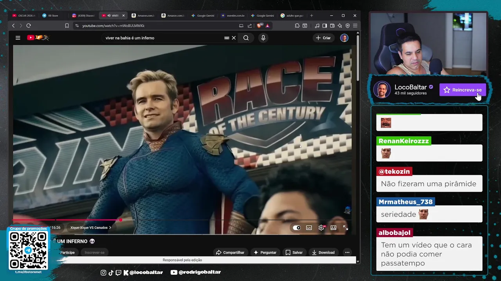Open browser extensions puzzle icon
Image resolution: width=501 pixels, height=281 pixels.
pos(297,26)
